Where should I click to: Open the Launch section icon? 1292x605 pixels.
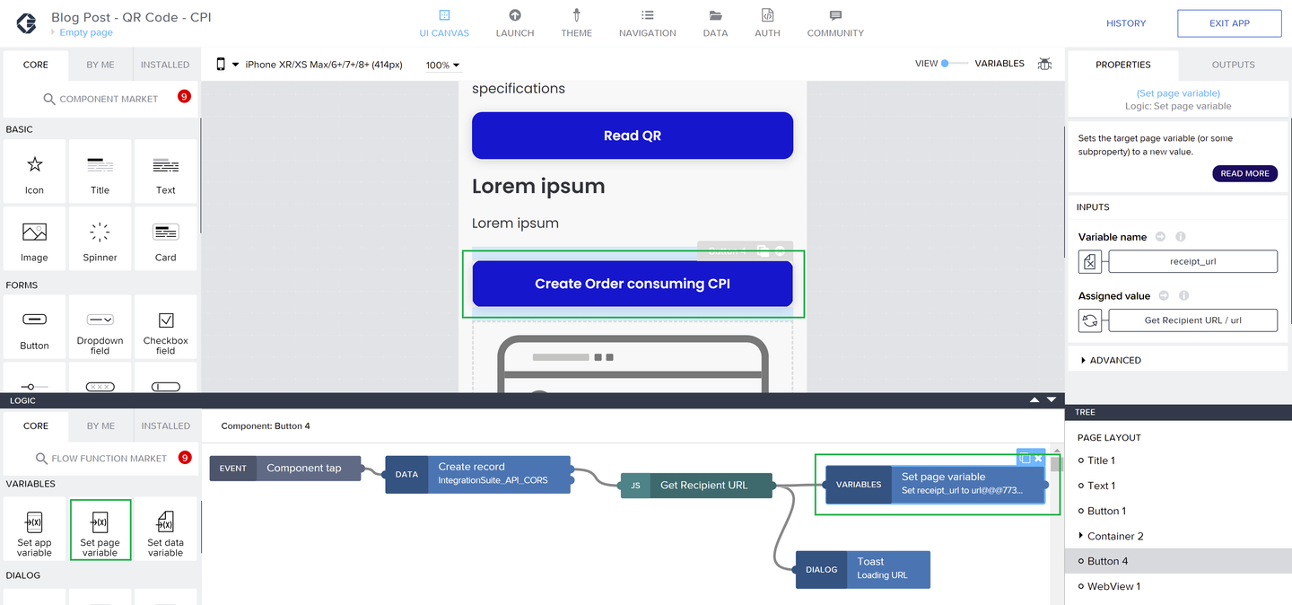tap(515, 15)
